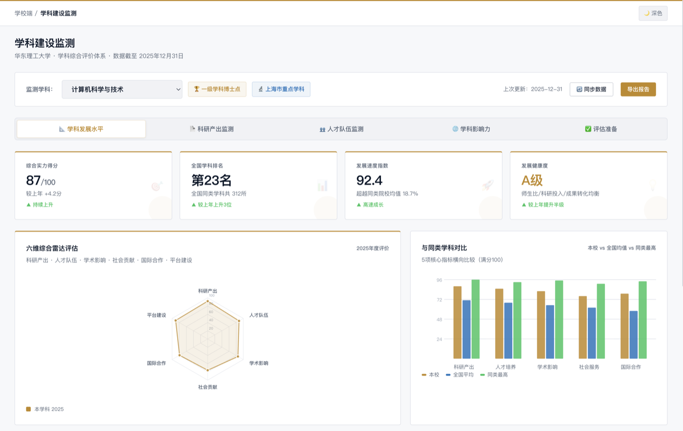The image size is (683, 431).
Task: Click the 本校 gold legend swatch
Action: click(424, 375)
